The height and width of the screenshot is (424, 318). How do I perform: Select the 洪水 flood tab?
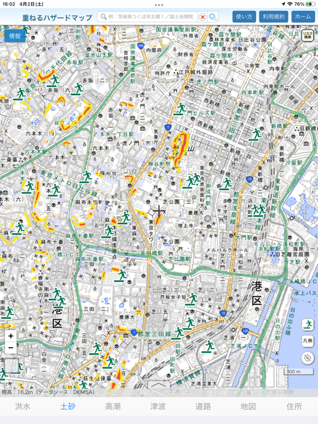click(x=23, y=406)
